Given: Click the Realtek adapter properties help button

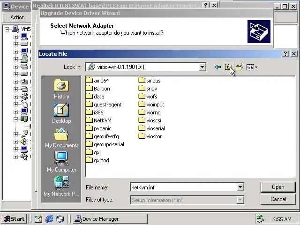Looking at the screenshot, I should 206,5.
